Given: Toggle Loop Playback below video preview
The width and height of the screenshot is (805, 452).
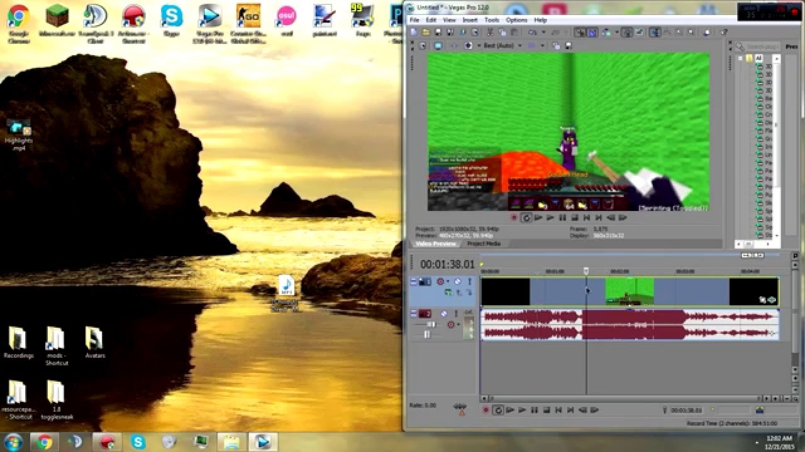Looking at the screenshot, I should (x=526, y=218).
